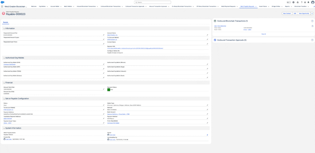Click the New Contact button
315x153 pixels.
[x=287, y=13]
